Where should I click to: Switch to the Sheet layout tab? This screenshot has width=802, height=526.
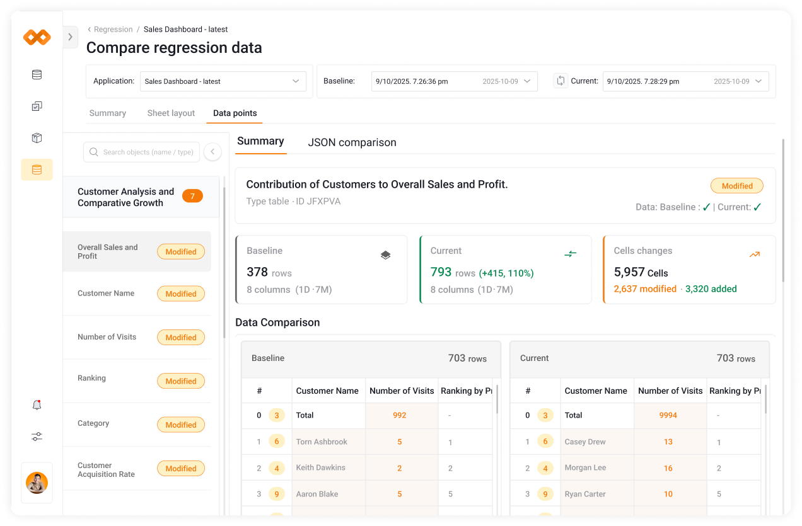click(x=171, y=113)
